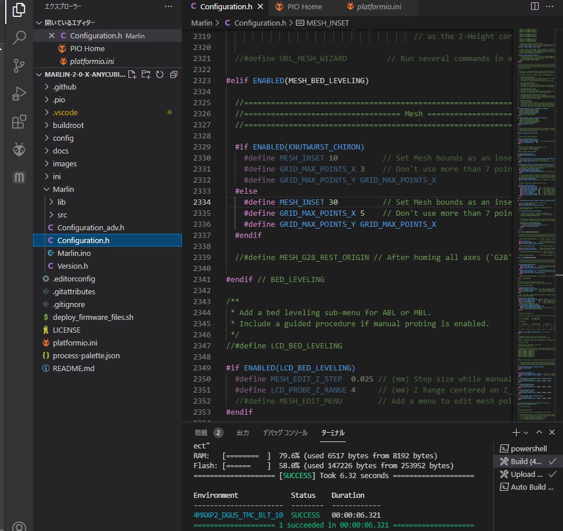
Task: Click Marlin in the breadcrumb path
Action: click(x=202, y=23)
